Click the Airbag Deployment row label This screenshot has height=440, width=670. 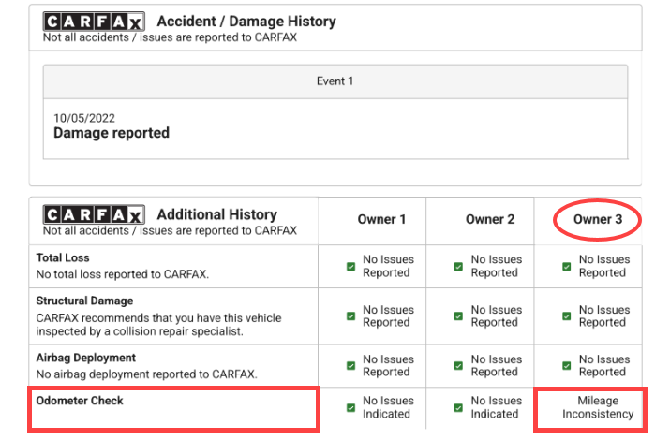pos(86,358)
